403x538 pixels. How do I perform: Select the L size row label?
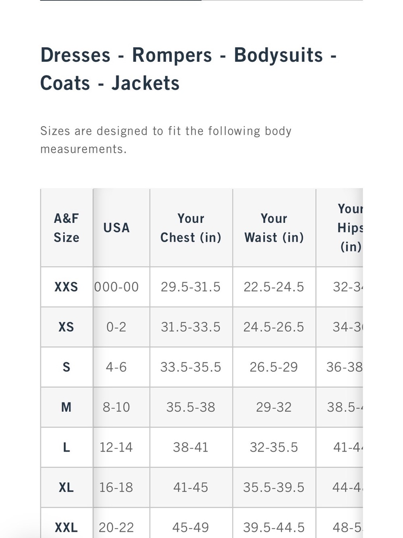pyautogui.click(x=66, y=447)
